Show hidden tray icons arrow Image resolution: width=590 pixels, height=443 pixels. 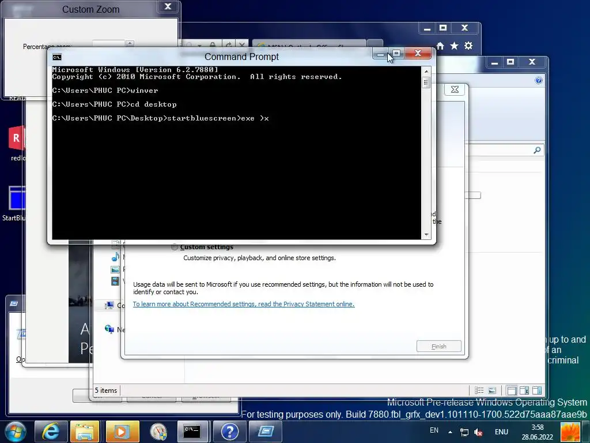450,431
